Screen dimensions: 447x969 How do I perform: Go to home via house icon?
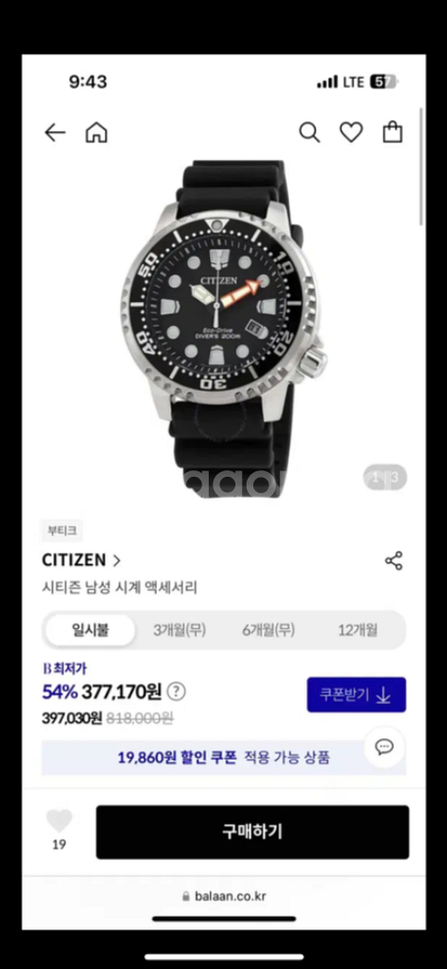point(96,132)
